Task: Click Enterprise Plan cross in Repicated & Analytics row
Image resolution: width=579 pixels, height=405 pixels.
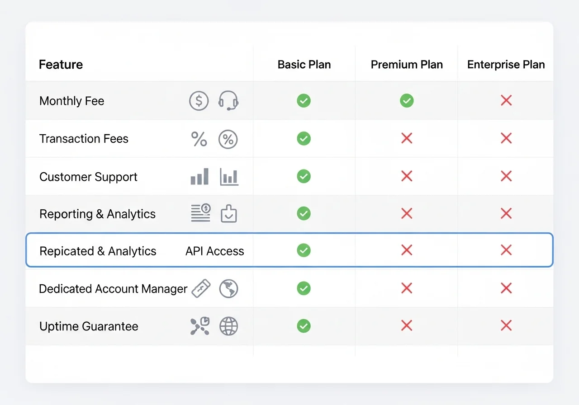Action: click(x=506, y=250)
